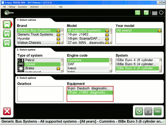Viewport: 166px width, 125px height.
Task: Select 16-pin Scania/DAF model
Action: pyautogui.click(x=88, y=39)
